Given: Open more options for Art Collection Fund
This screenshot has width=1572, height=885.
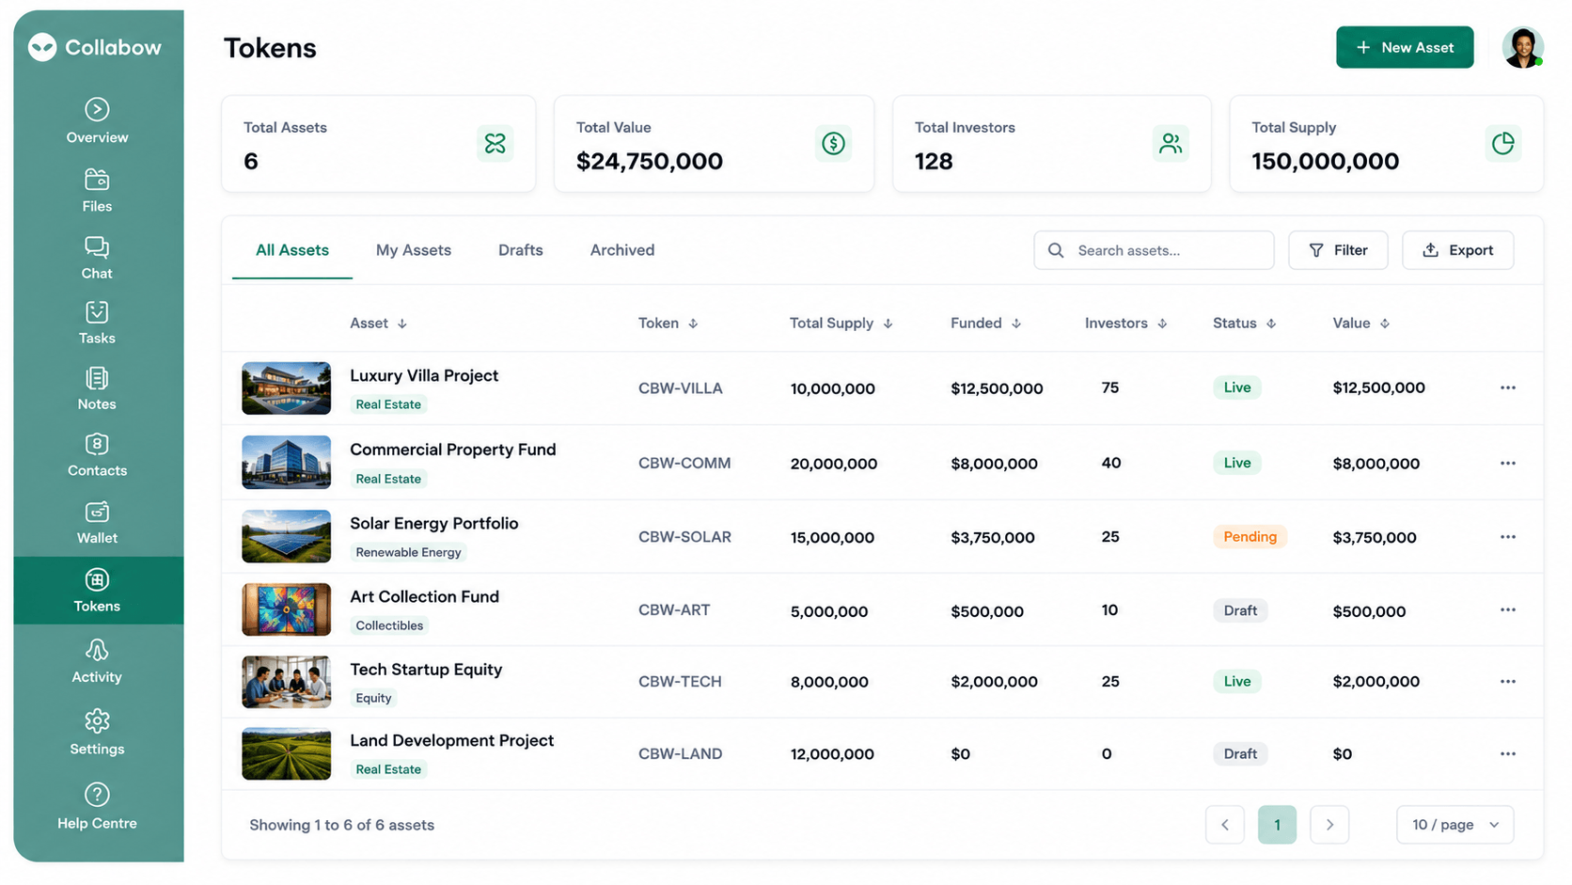Looking at the screenshot, I should [x=1508, y=609].
